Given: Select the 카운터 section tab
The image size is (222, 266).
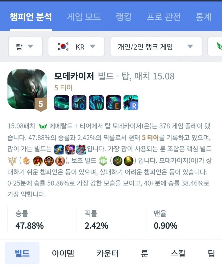Looking at the screenshot, I should click(107, 253).
